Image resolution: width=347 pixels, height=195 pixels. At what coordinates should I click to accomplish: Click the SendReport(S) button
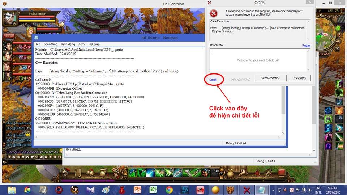(x=270, y=78)
